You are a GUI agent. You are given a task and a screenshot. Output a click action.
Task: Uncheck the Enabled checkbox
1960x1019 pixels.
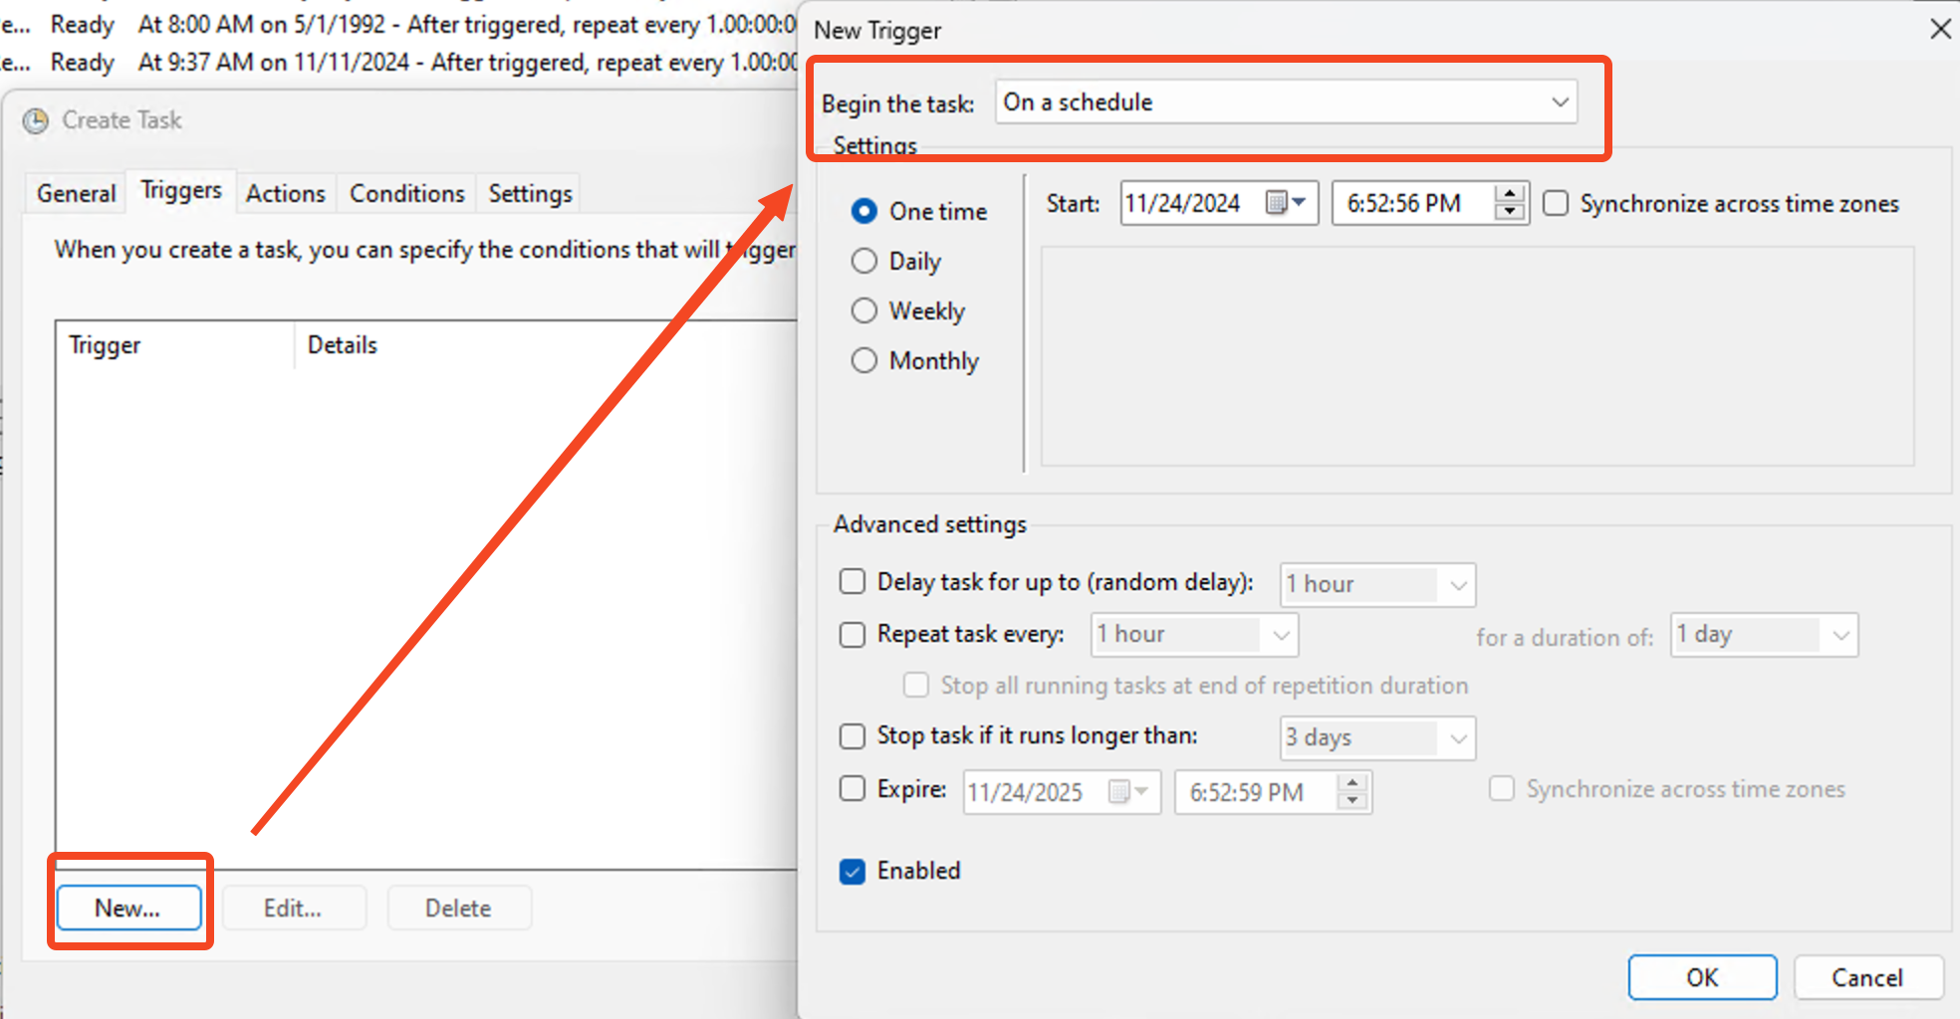[x=853, y=872]
